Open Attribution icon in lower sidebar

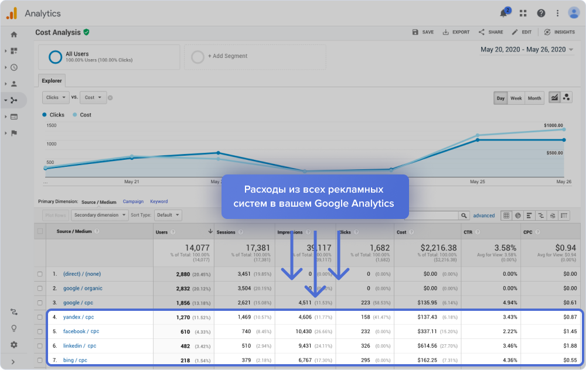pos(14,312)
